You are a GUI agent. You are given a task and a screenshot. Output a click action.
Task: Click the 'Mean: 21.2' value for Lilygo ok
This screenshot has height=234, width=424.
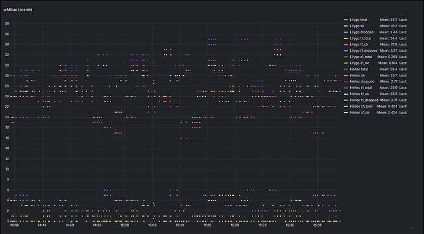(388, 26)
